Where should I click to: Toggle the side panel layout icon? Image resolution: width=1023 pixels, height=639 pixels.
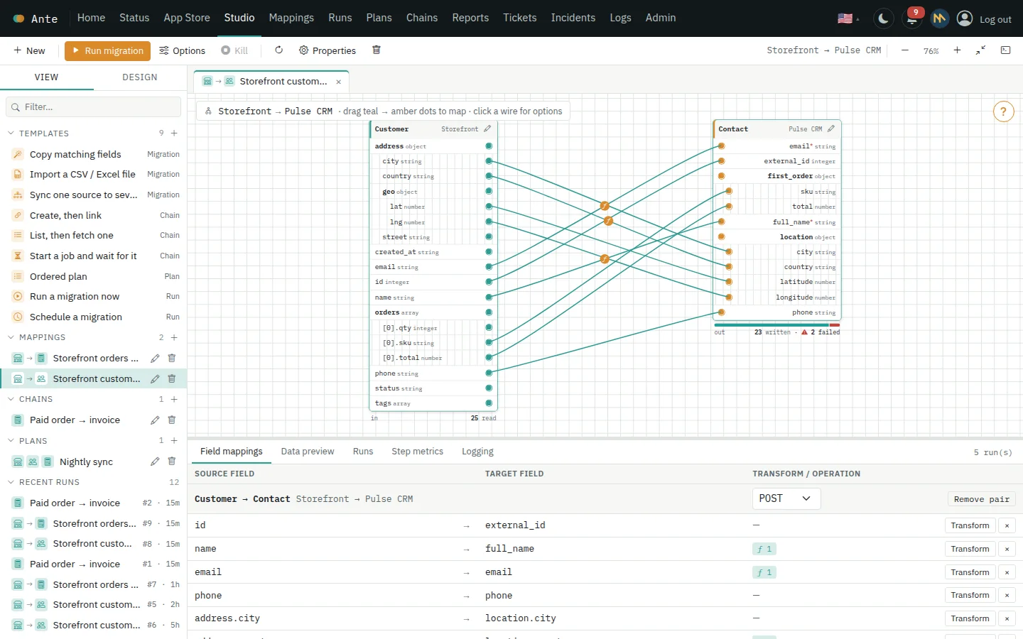(1005, 50)
